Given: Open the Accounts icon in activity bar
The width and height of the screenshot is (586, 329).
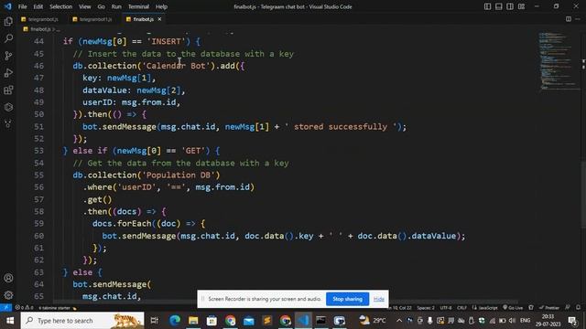Looking at the screenshot, I should pos(8,278).
